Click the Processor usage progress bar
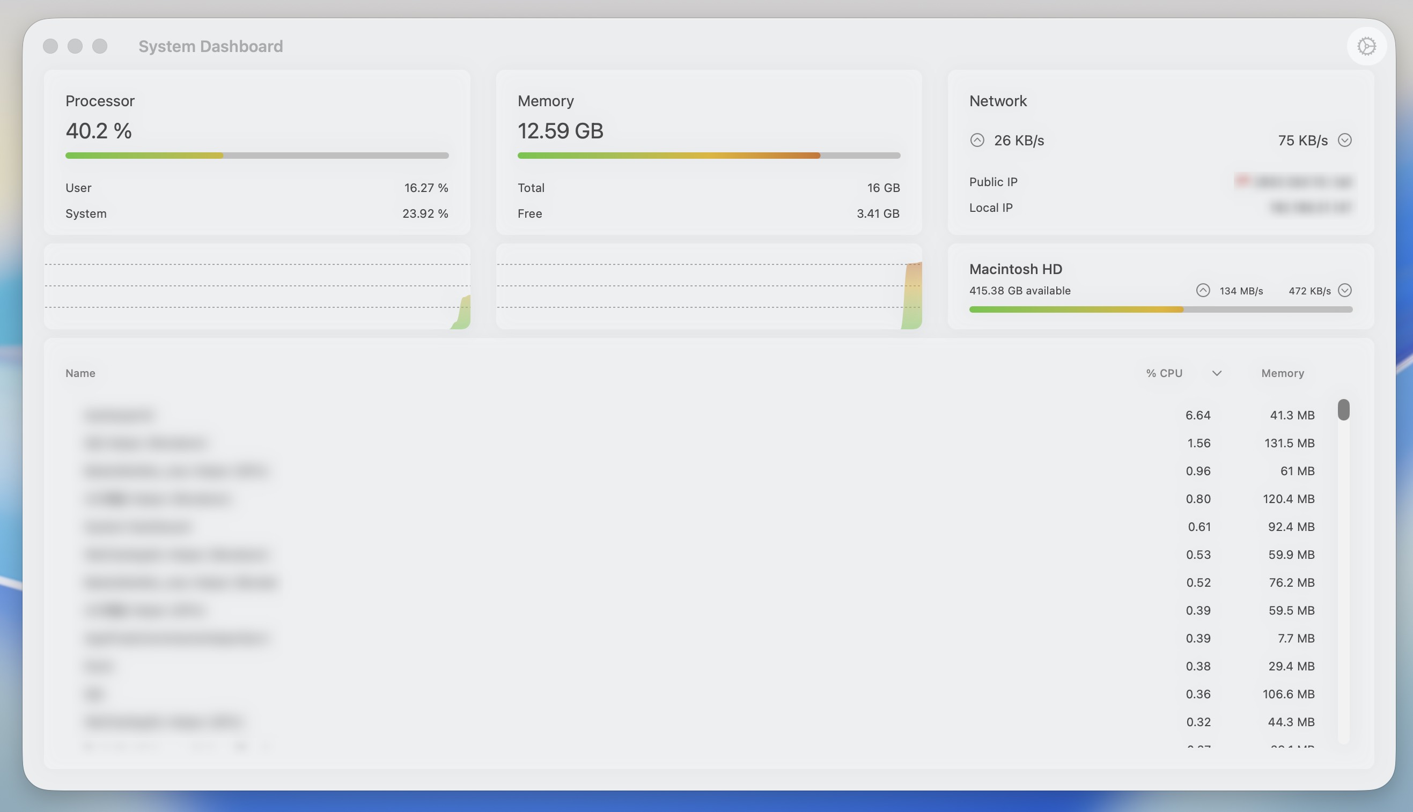This screenshot has width=1413, height=812. 256,156
